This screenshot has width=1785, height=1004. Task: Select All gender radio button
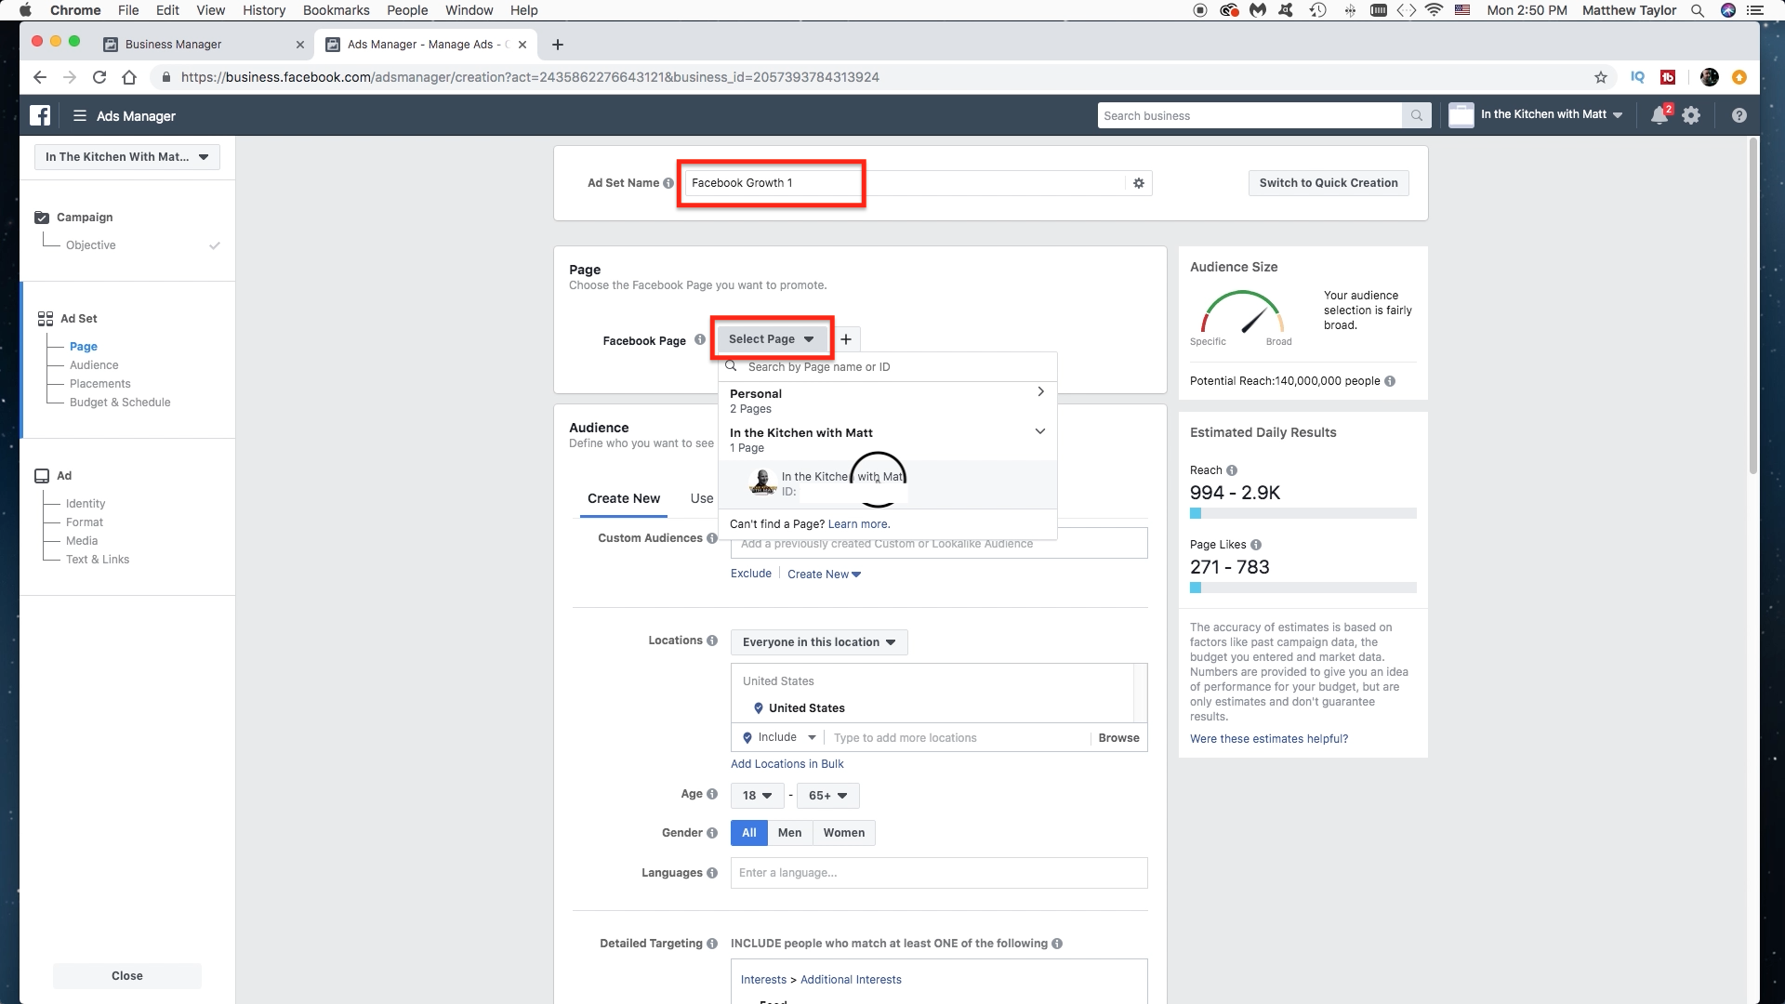(749, 832)
